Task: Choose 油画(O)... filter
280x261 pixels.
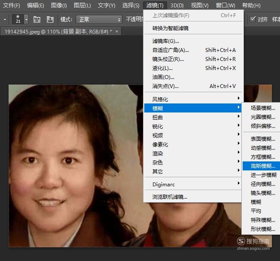Action: coord(194,77)
